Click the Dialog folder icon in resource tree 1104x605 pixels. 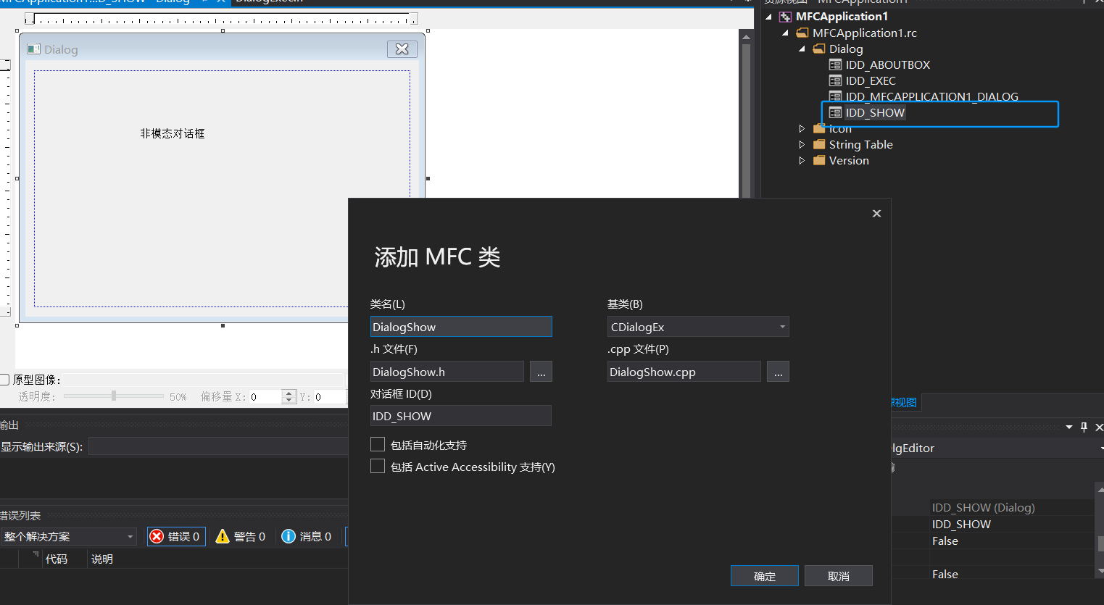pos(819,49)
